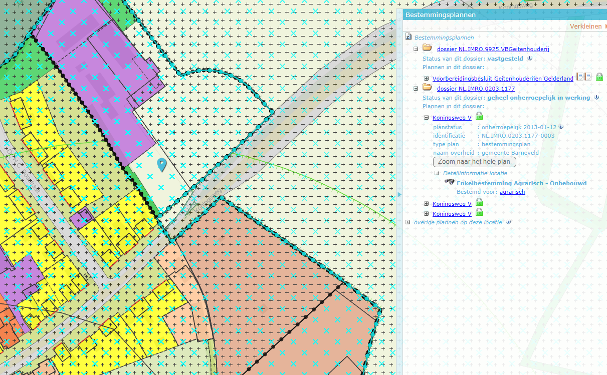Open the Voorbereidingsbesluit Geitenhouderijen Gelderland link

[x=503, y=79]
